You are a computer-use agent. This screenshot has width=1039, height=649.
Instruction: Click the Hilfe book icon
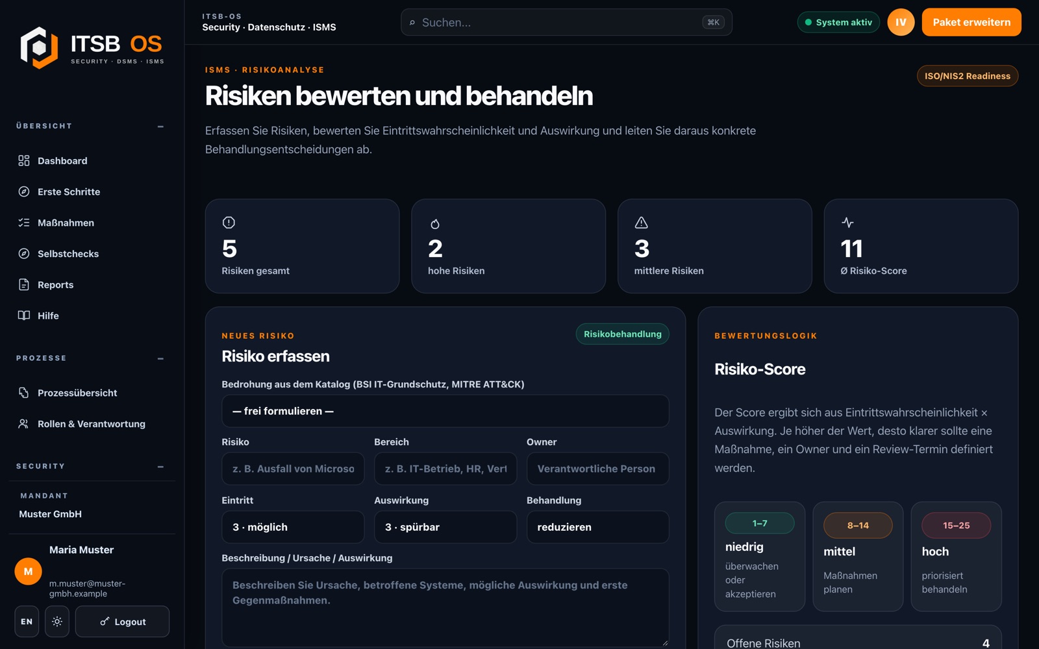point(24,315)
